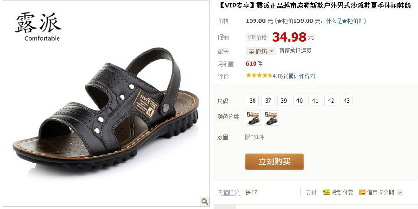Open the 累计评价7 reviews link
Image resolution: width=418 pixels, height=209 pixels.
click(301, 76)
